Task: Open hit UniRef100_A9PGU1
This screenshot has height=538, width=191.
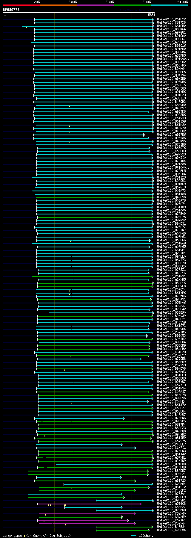Action: [x=171, y=32]
